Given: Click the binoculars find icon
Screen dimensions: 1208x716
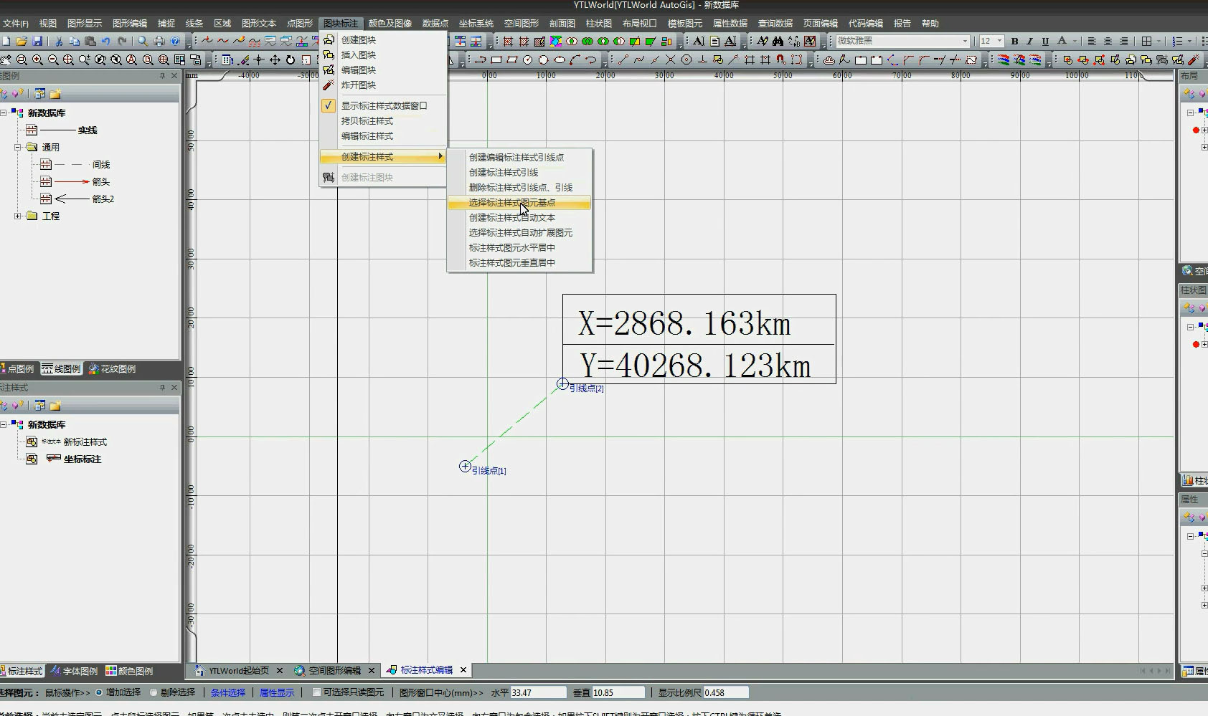Looking at the screenshot, I should pos(778,41).
